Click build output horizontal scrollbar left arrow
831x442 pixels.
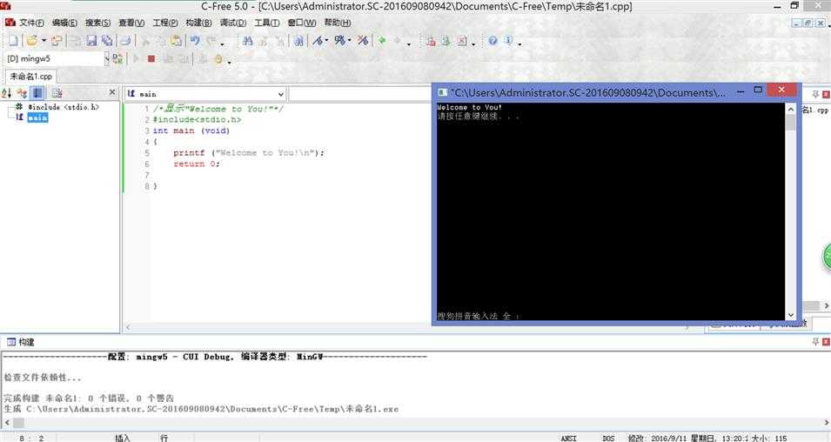pyautogui.click(x=6, y=423)
